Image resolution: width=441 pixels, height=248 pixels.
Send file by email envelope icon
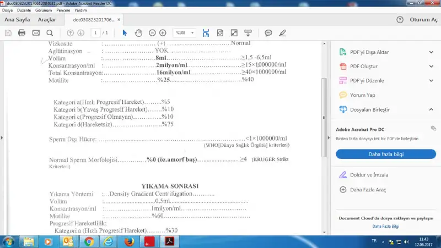point(36,33)
